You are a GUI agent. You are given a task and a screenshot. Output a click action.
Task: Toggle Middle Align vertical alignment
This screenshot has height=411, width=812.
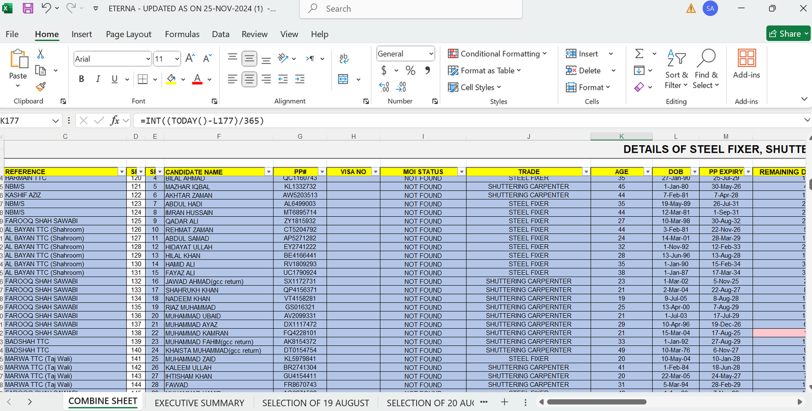click(249, 58)
